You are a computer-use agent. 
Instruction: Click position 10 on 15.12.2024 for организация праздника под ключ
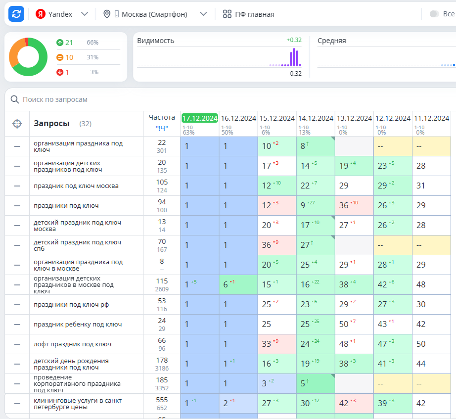pos(267,146)
